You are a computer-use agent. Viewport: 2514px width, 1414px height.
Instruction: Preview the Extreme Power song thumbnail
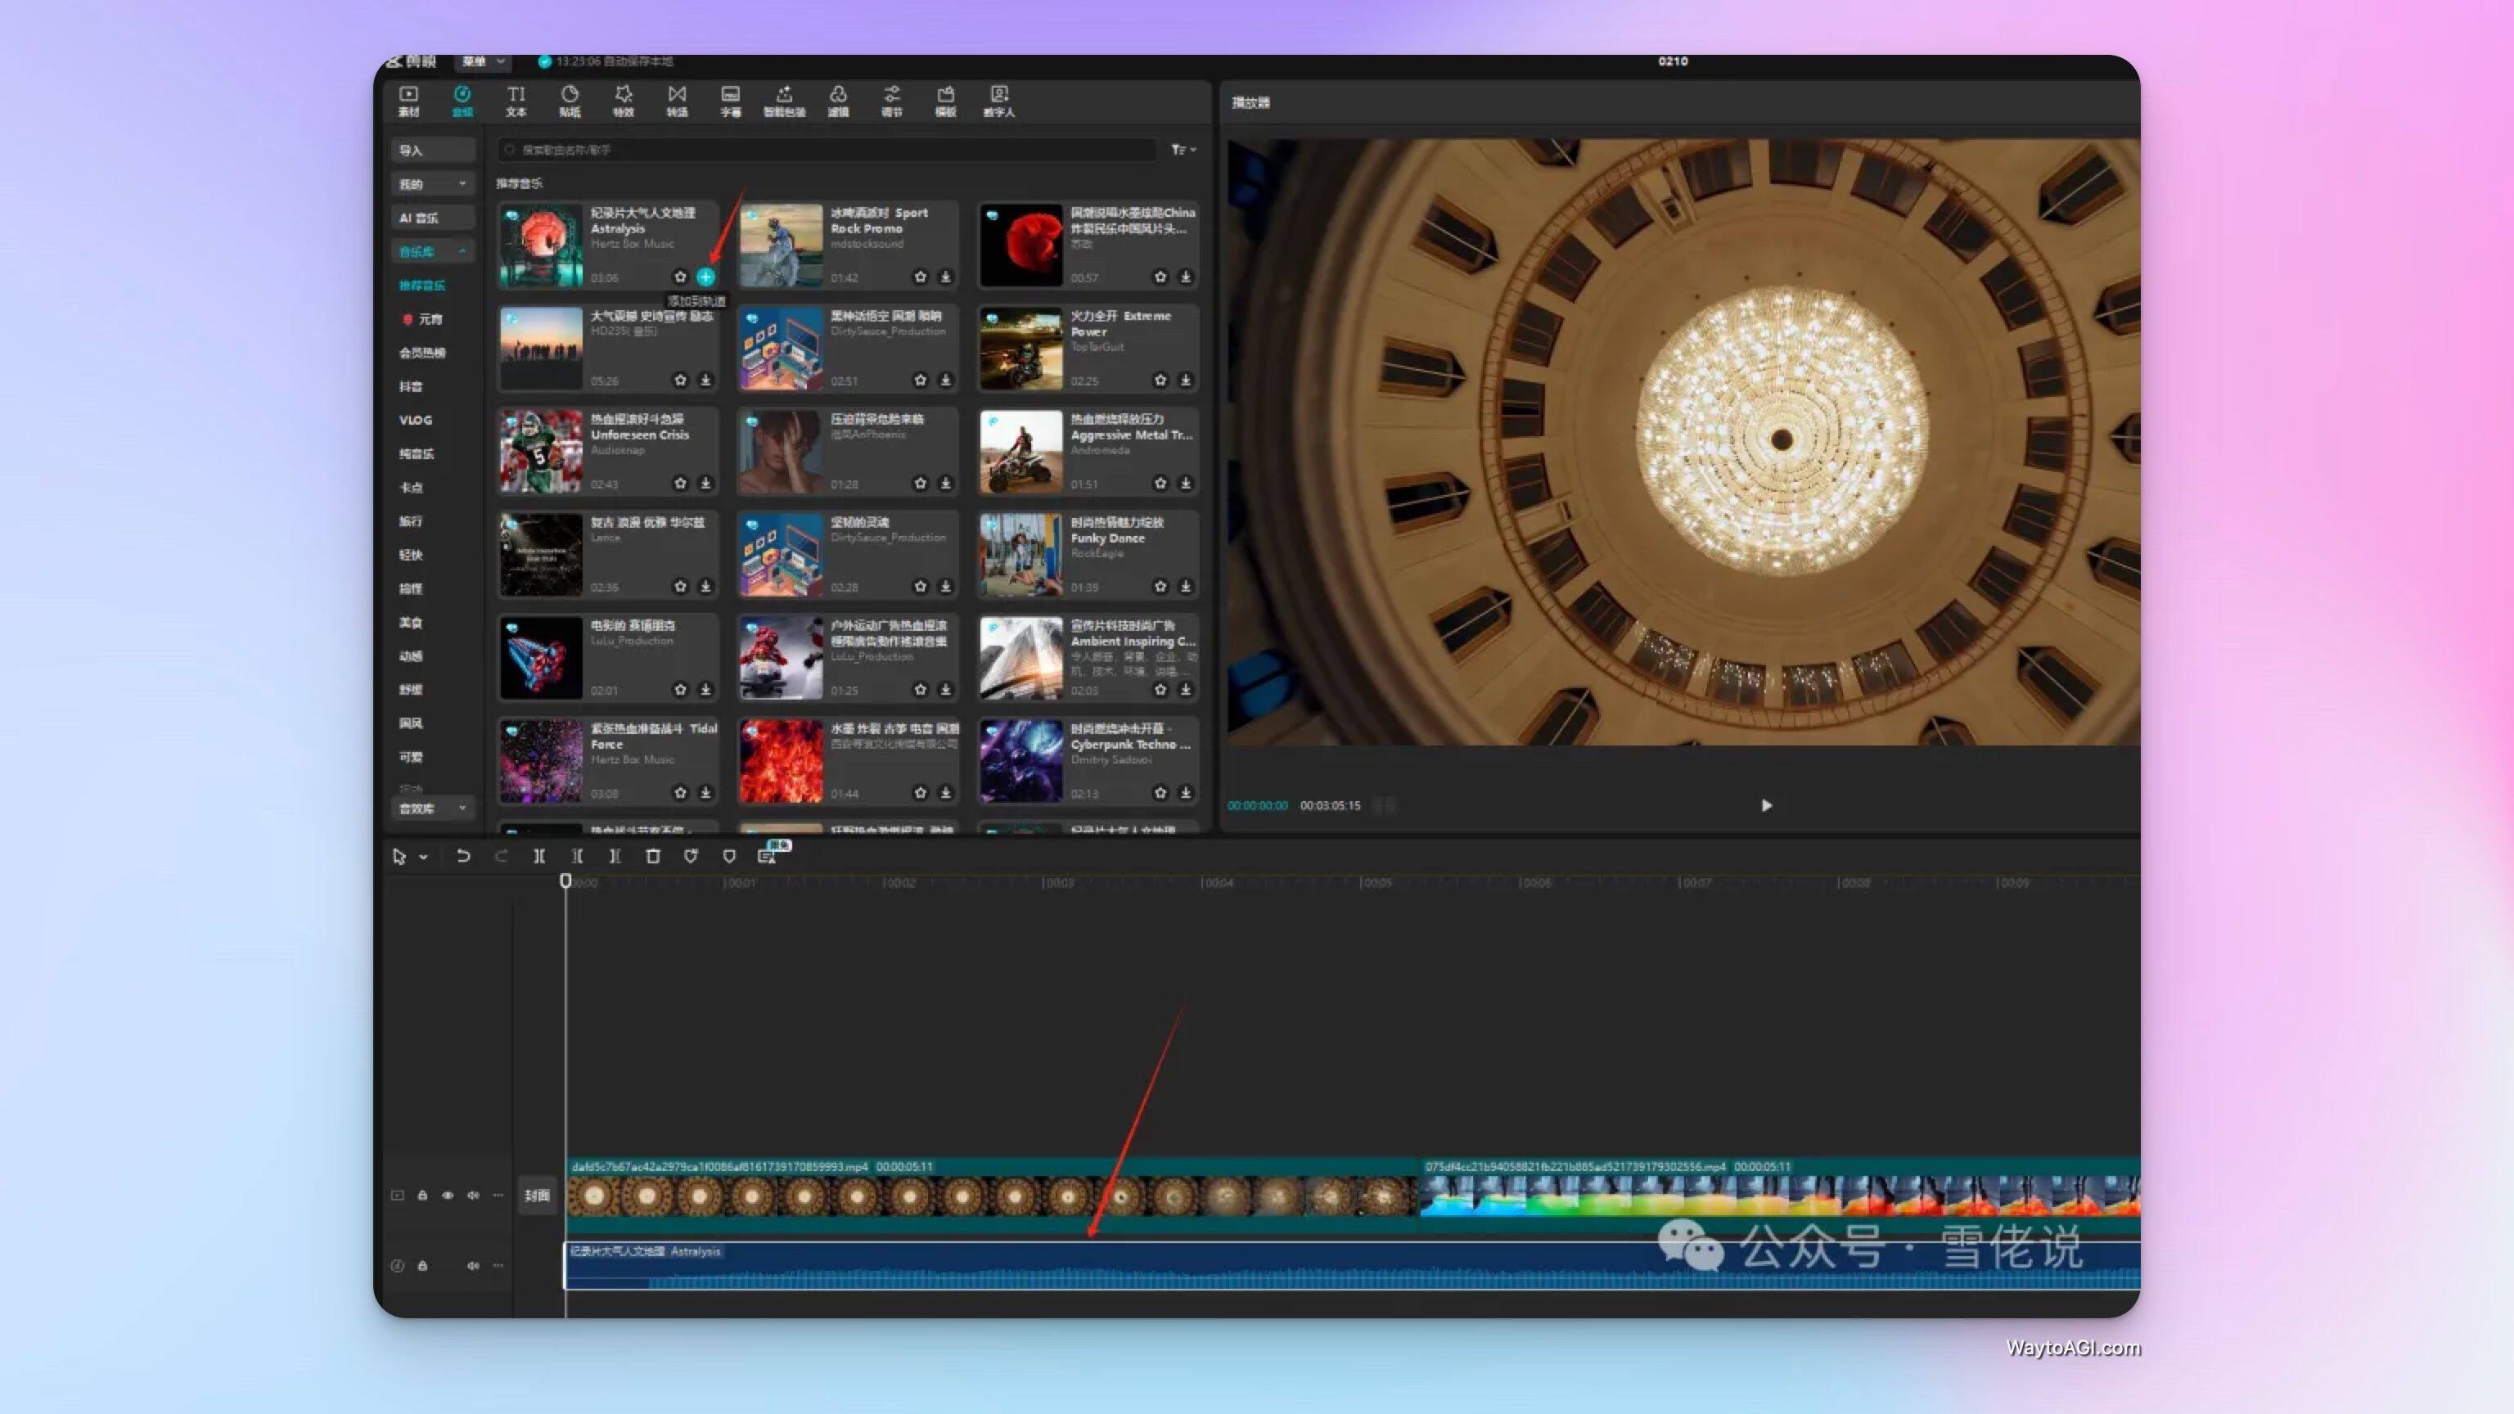coord(1020,349)
